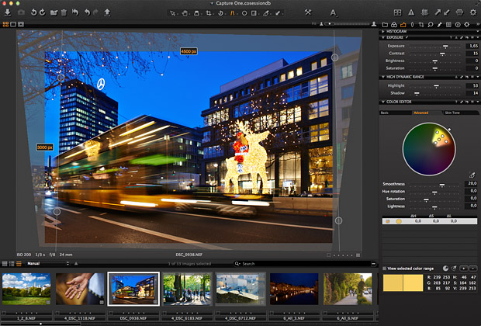
Task: Open the Library folder tool tab
Action: click(x=385, y=24)
